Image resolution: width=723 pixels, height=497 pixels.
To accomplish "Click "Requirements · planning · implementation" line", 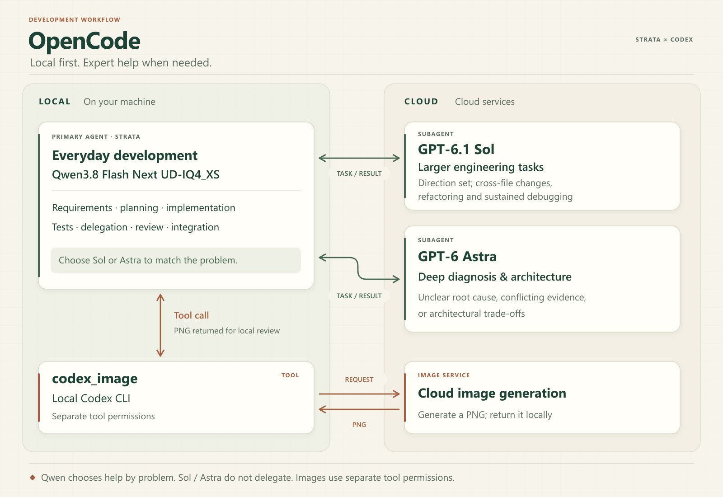I will tap(144, 208).
